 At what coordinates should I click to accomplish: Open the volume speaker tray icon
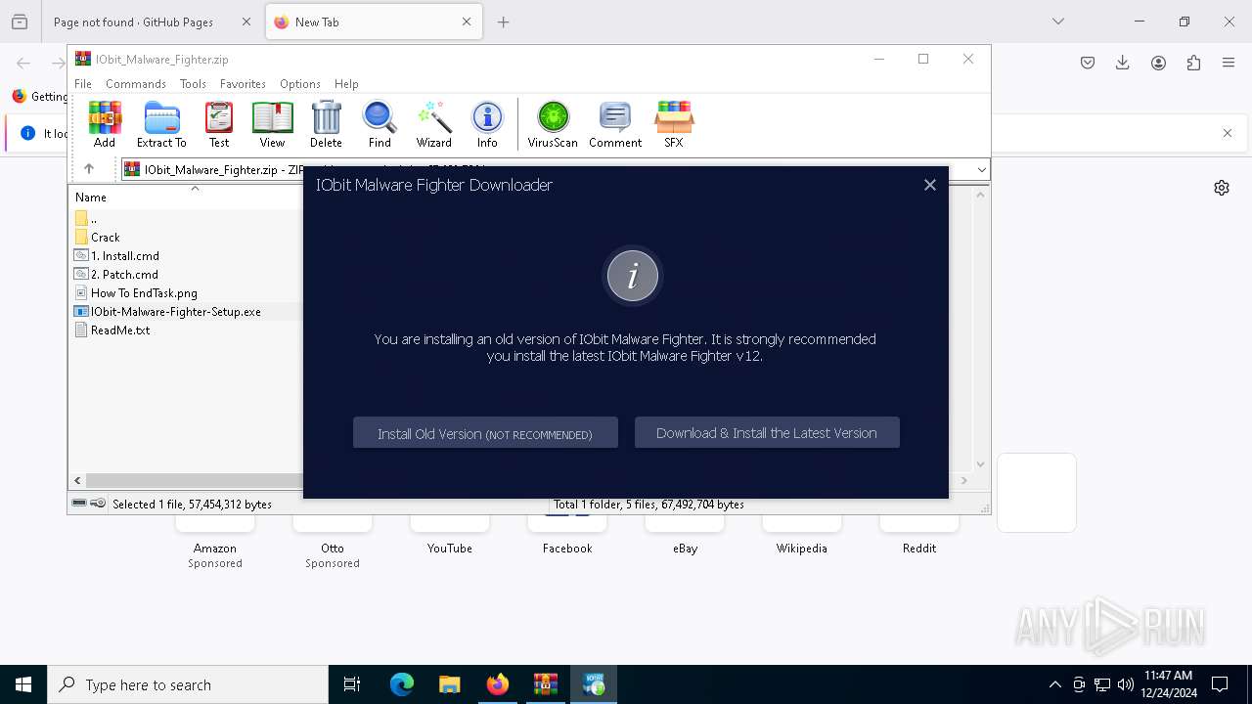pos(1126,684)
